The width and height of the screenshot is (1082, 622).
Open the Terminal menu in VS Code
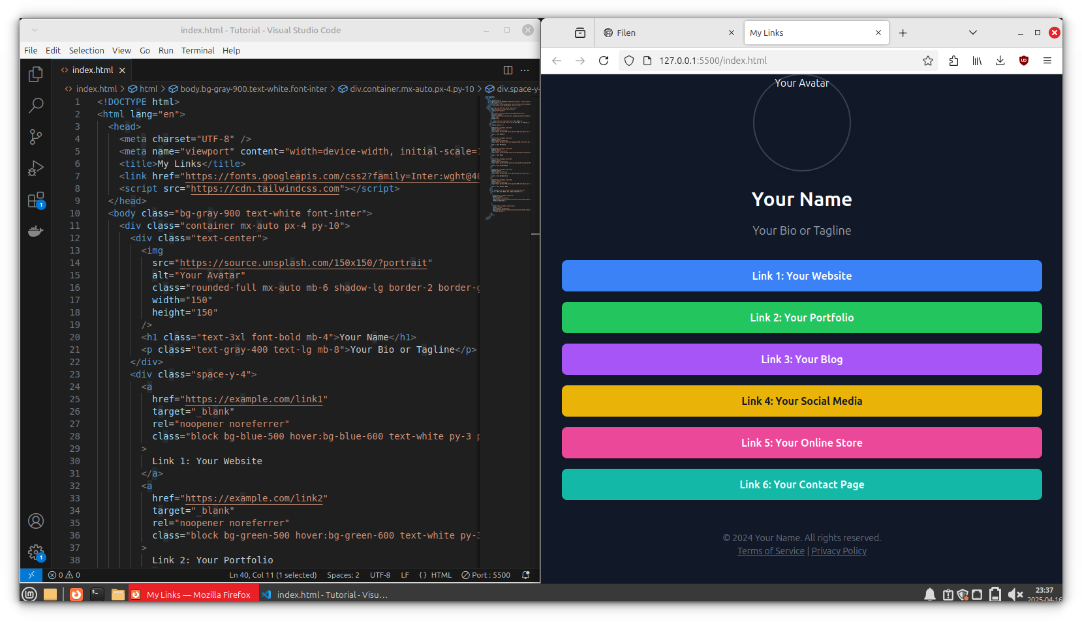pos(198,50)
